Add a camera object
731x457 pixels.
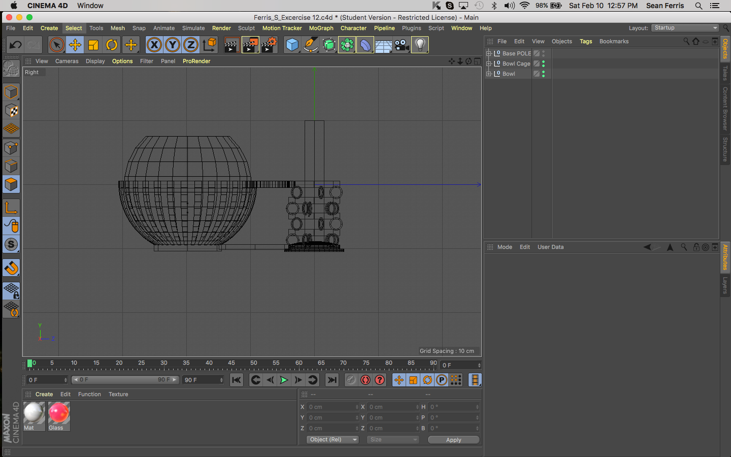coord(402,45)
